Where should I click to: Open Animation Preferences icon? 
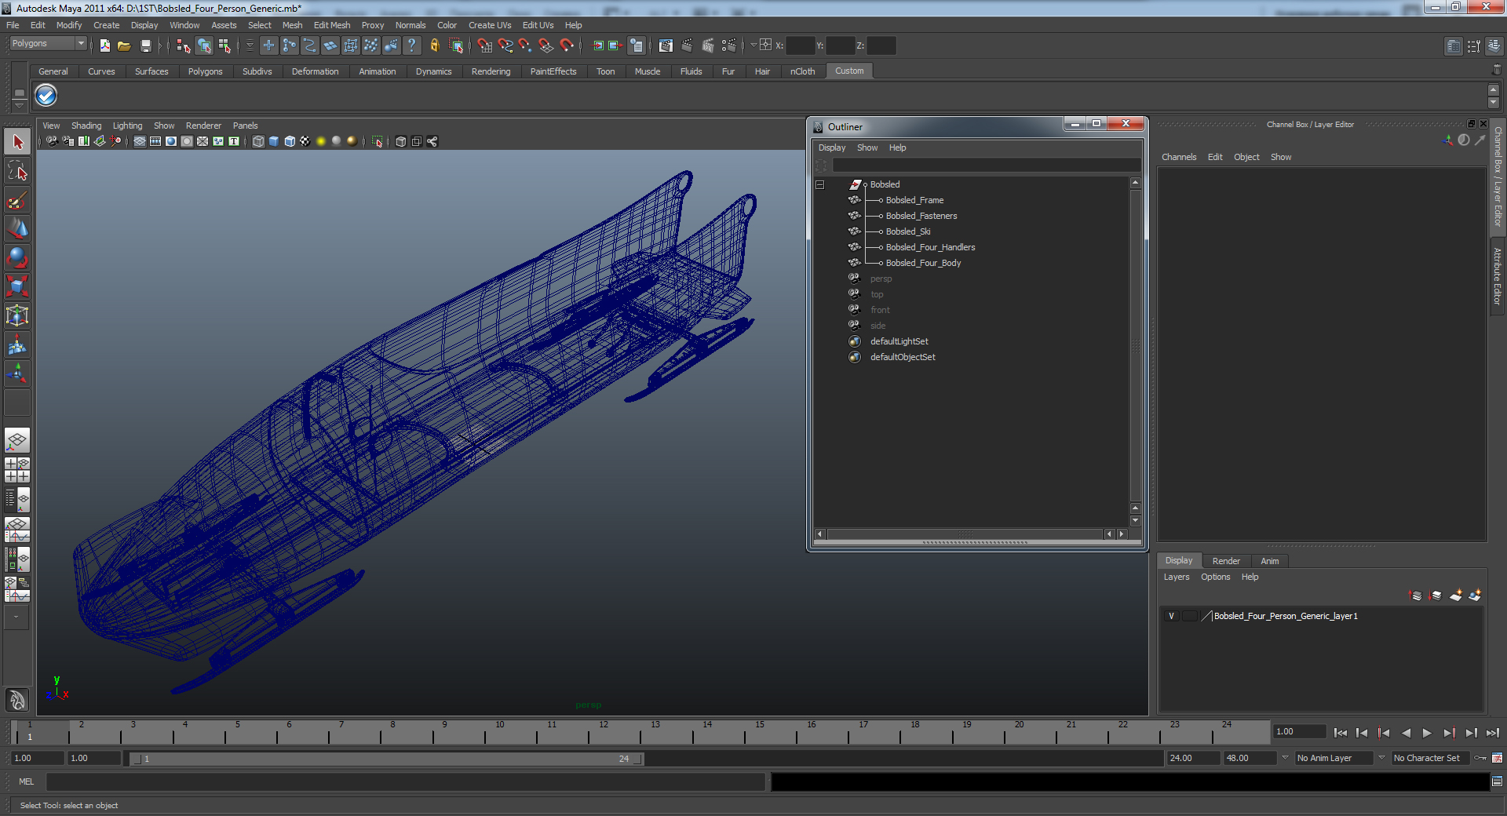tap(1498, 758)
